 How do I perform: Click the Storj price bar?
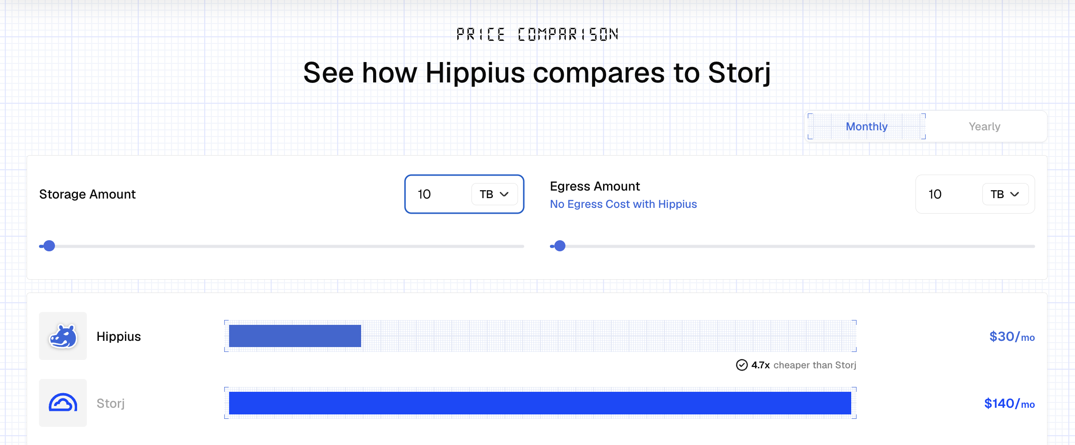tap(540, 403)
